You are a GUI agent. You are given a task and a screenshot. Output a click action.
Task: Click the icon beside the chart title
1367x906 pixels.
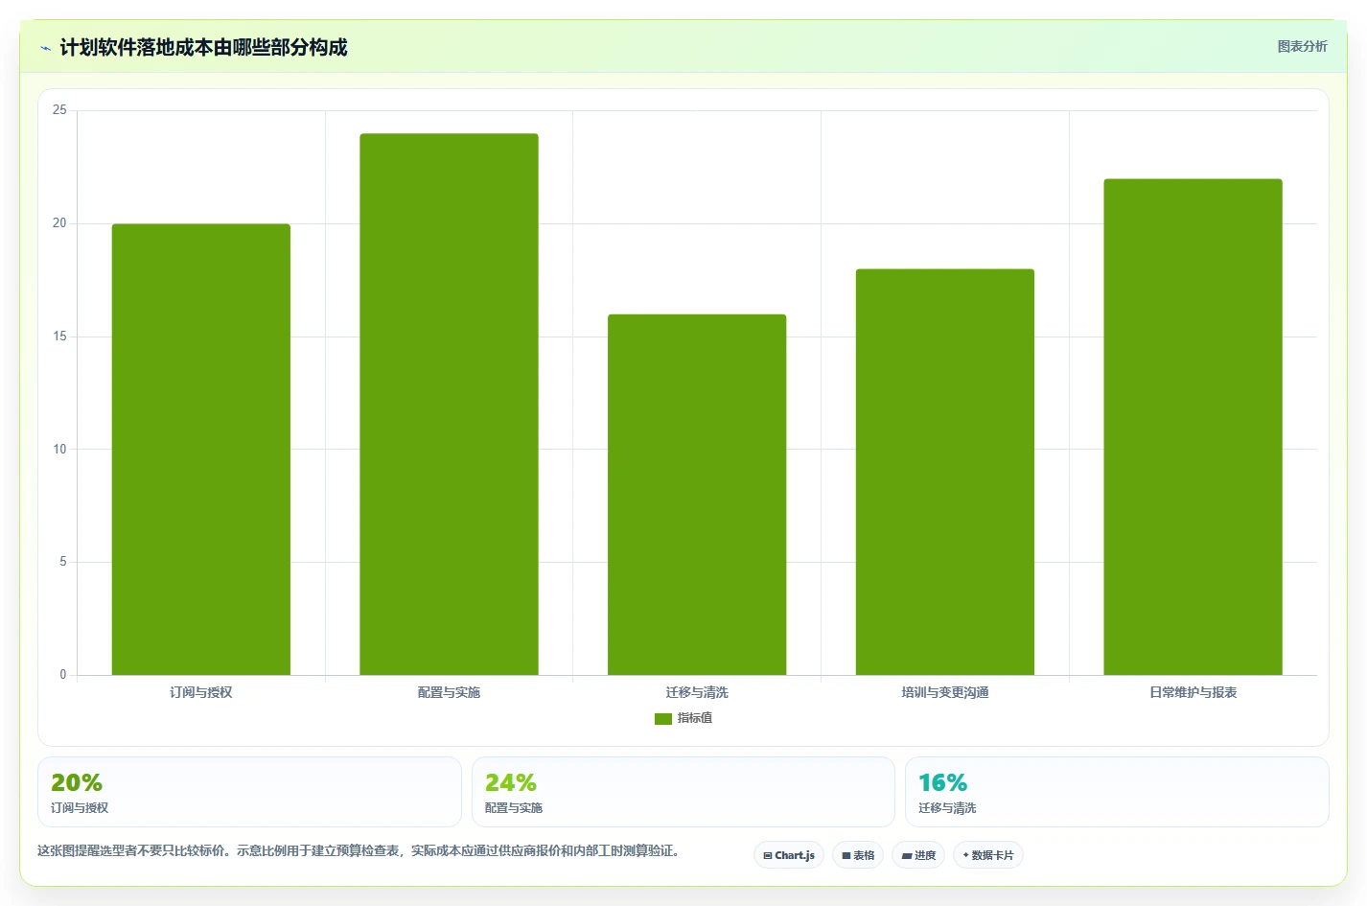pyautogui.click(x=45, y=48)
